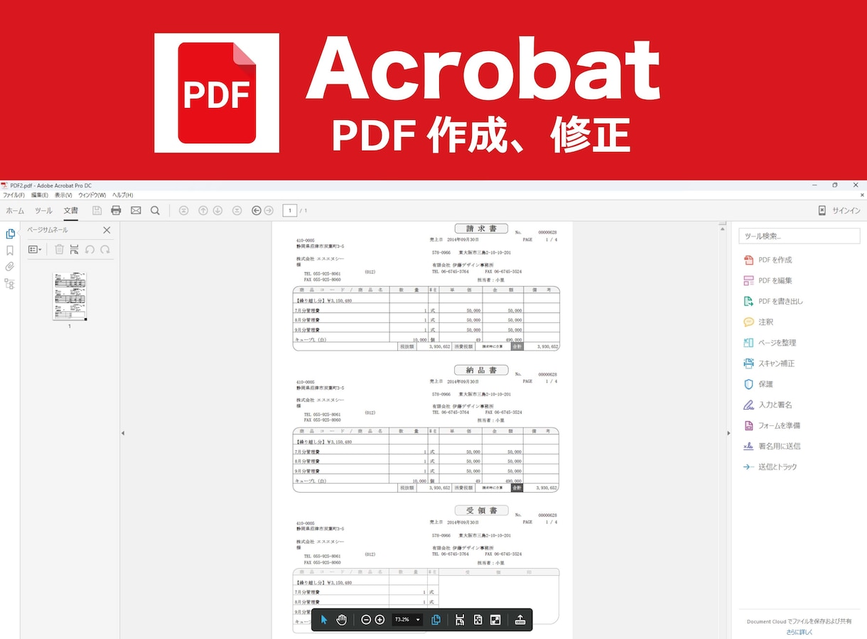The height and width of the screenshot is (639, 867).
Task: Click the サインイン button
Action: 839,211
